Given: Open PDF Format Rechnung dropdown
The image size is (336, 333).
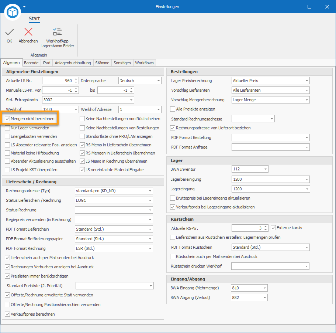Looking at the screenshot, I should point(150,248).
